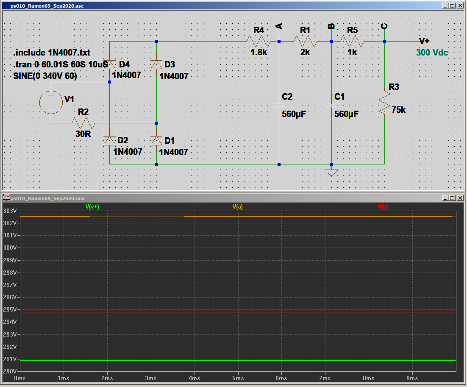
Task: Click the 1k value of R5
Action: tap(352, 53)
